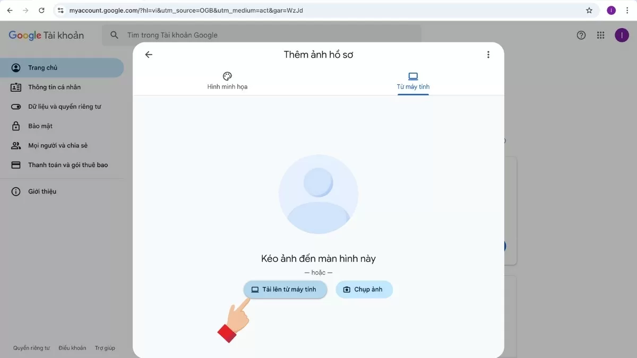Image resolution: width=637 pixels, height=358 pixels.
Task: Open the Google apps grid menu
Action: coord(600,35)
